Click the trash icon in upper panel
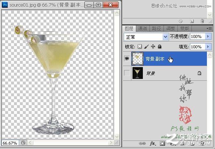 pos(202,21)
